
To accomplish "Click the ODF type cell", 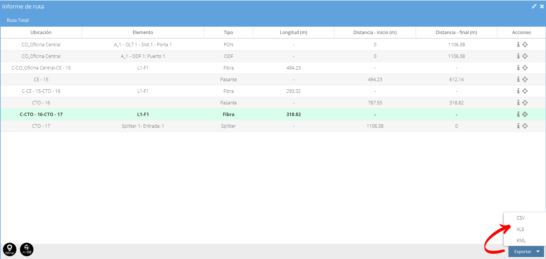I will [228, 56].
